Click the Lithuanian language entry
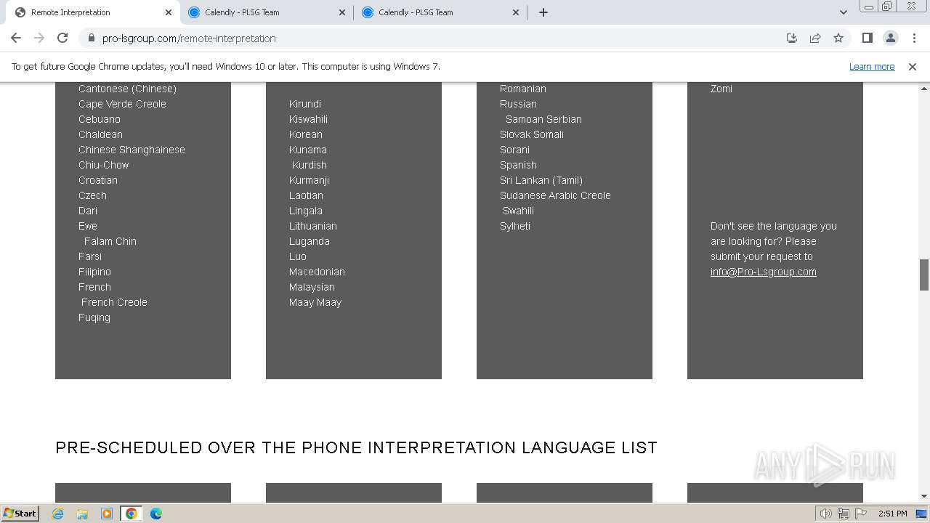 tap(313, 226)
